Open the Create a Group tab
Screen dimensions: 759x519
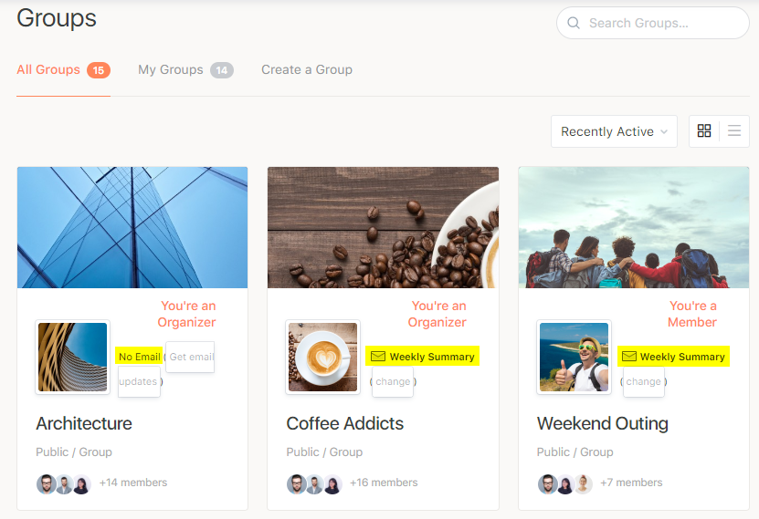click(307, 69)
